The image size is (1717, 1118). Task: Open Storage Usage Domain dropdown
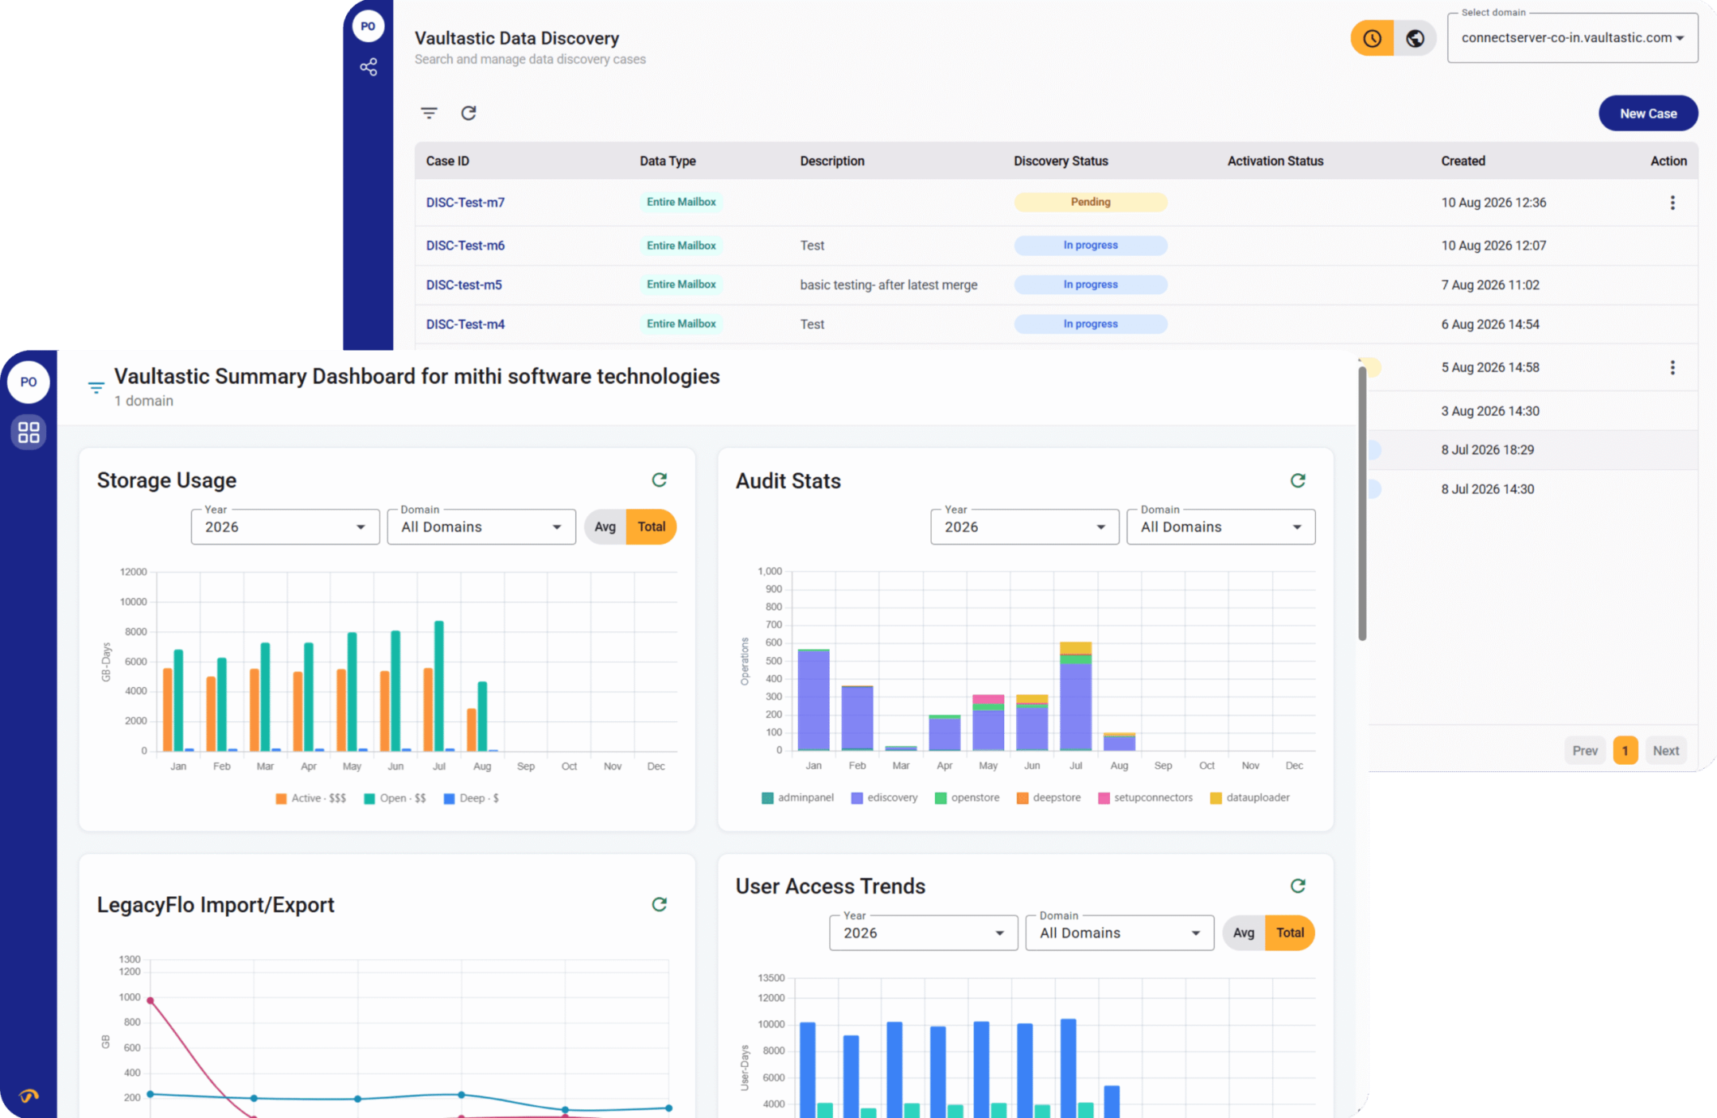pos(481,526)
